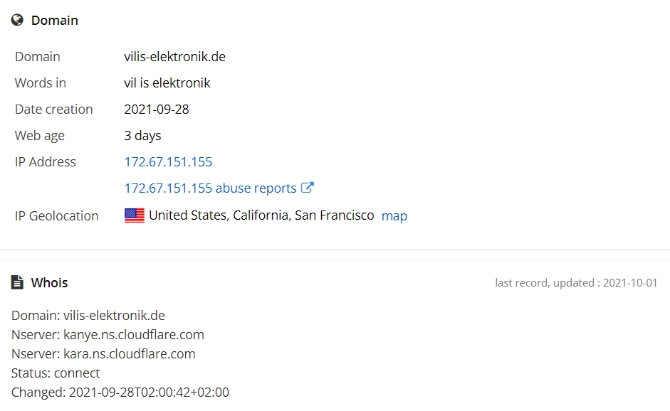Screen dimensions: 670x411
Task: Click the kara.ns.cloudflare.com nameserver line
Action: [x=103, y=354]
